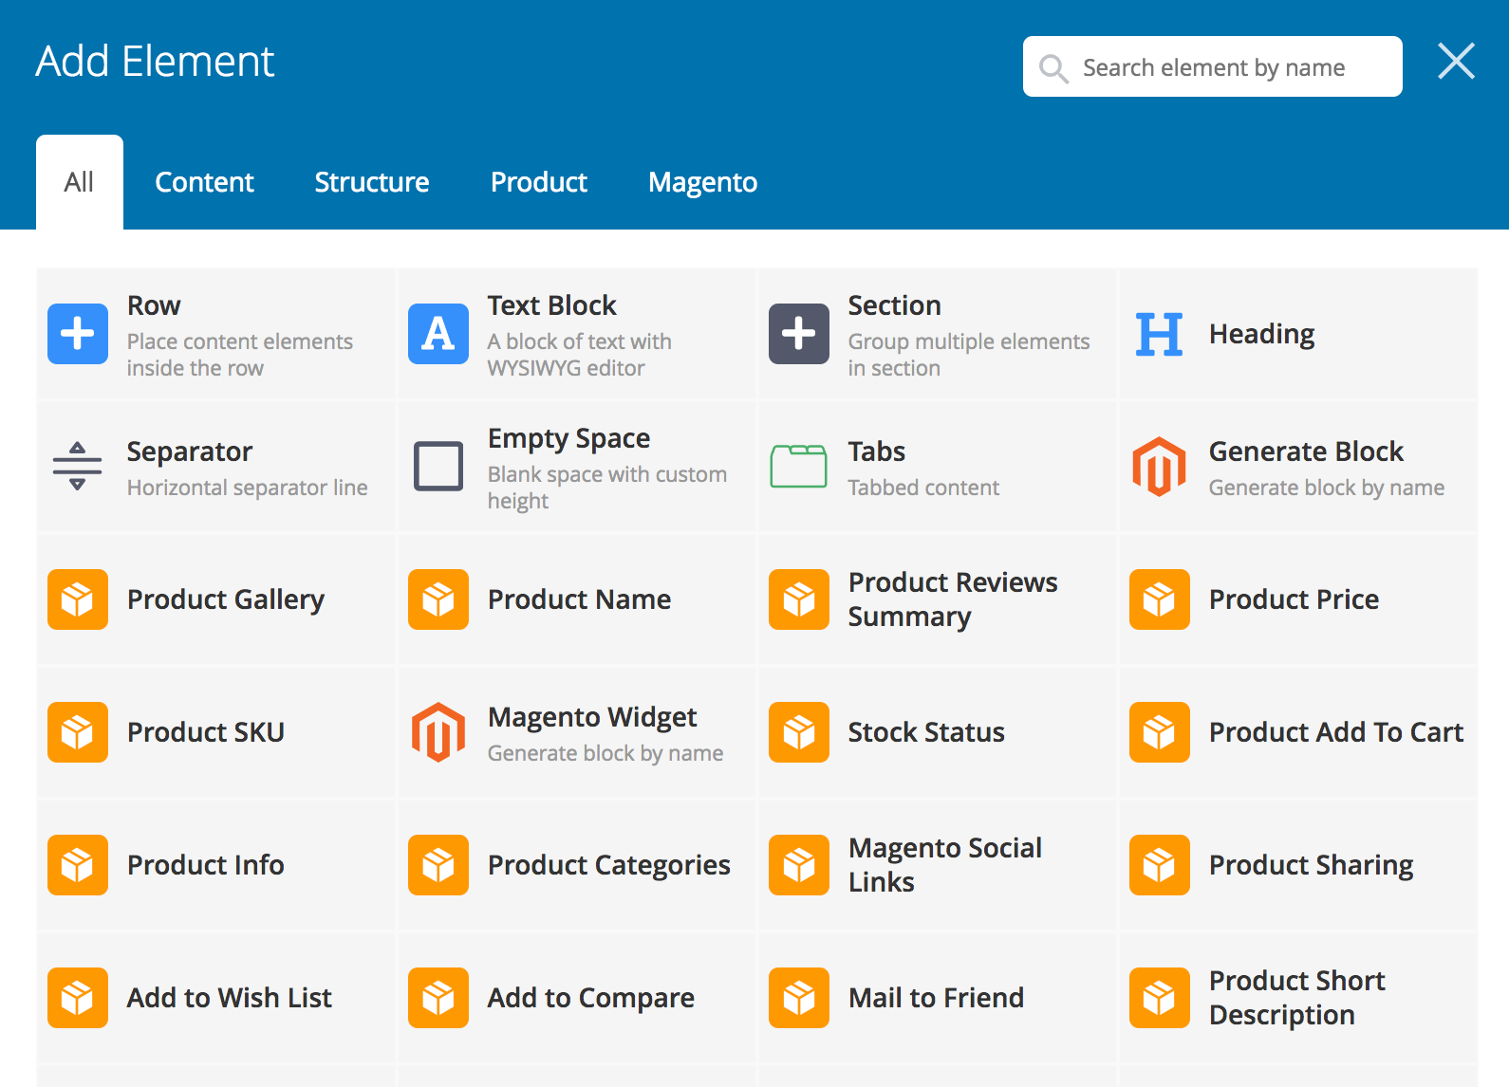This screenshot has height=1087, width=1509.
Task: Add the Tabs element by title
Action: (x=877, y=451)
